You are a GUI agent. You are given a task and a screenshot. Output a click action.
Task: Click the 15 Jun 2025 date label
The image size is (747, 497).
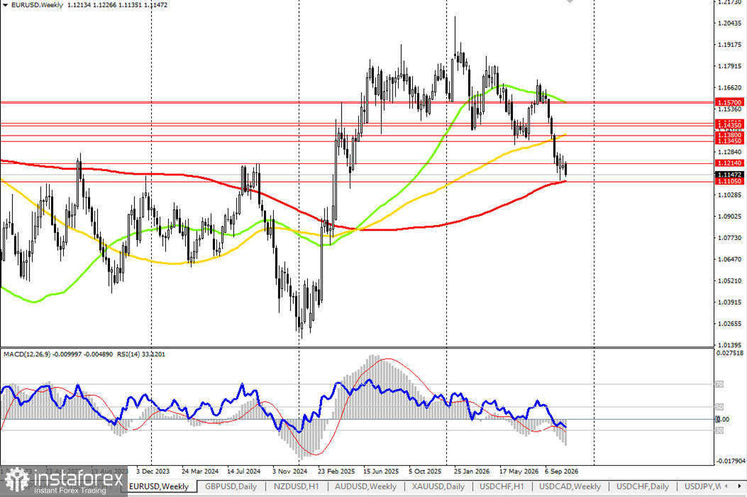[381, 471]
